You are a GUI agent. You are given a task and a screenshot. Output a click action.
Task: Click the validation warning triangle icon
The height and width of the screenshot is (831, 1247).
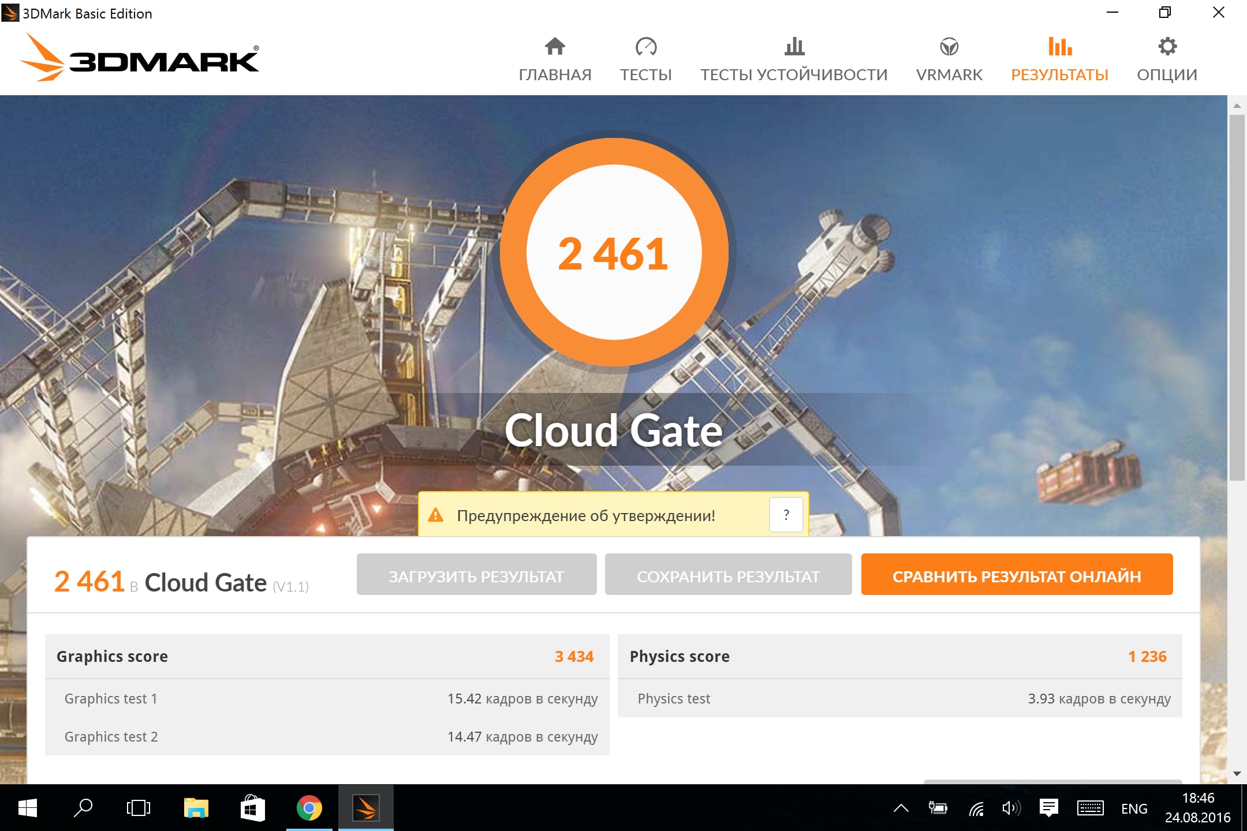436,515
